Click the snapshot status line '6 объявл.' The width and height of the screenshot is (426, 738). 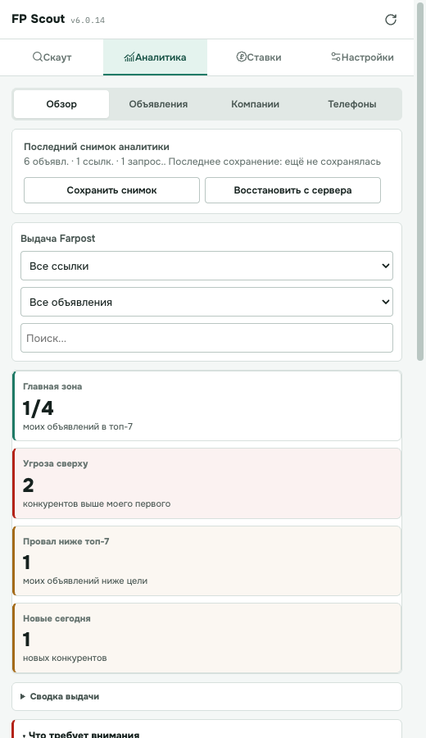[x=202, y=162]
